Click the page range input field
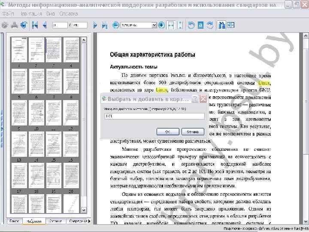Viewport: 309px width, 232px height. (154, 116)
